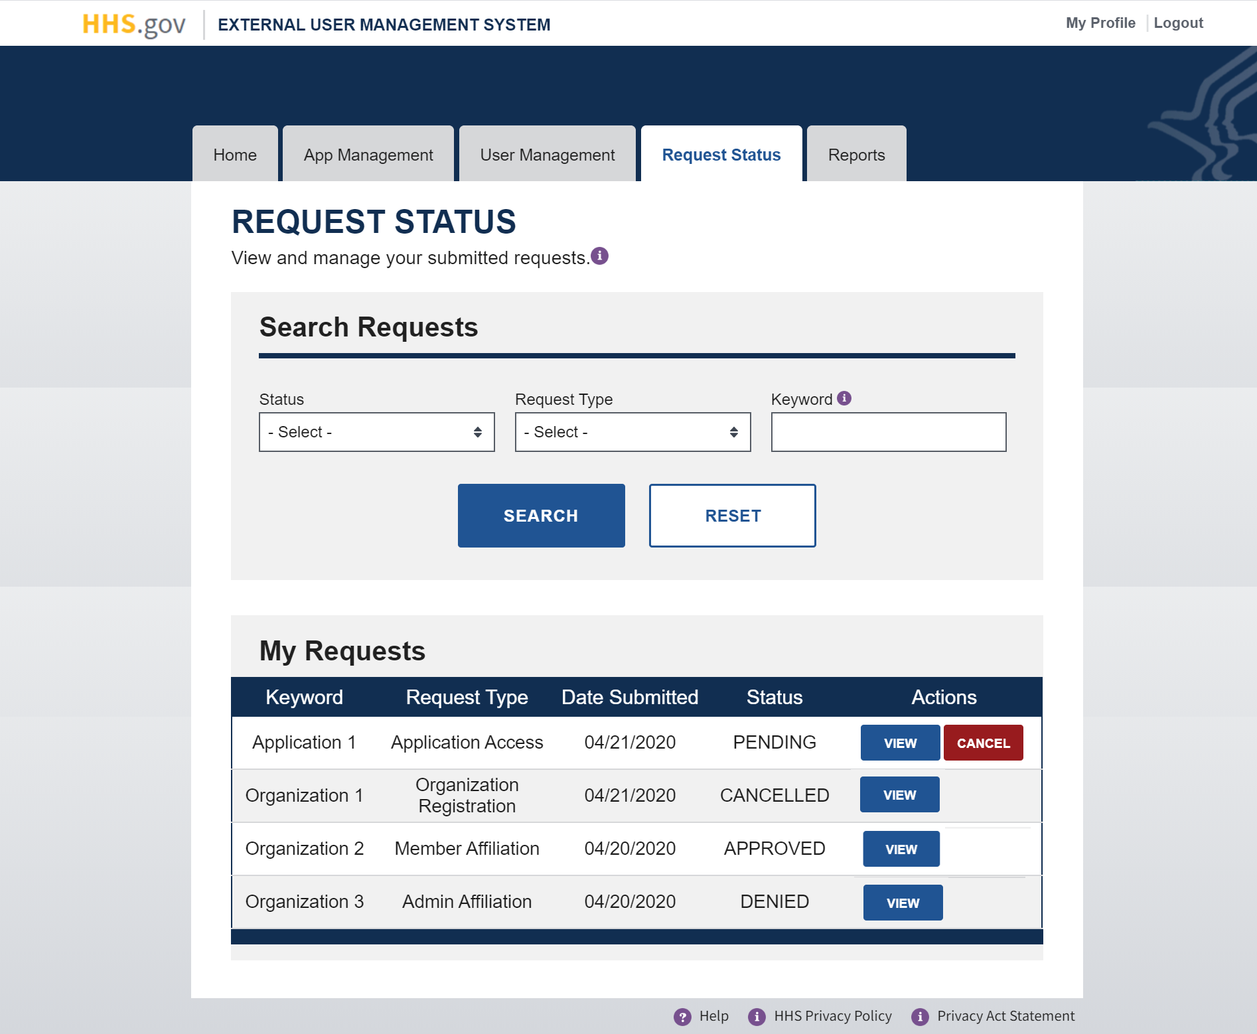The height and width of the screenshot is (1034, 1257).
Task: Open the info tooltip beside Request Status description
Action: pyautogui.click(x=601, y=257)
